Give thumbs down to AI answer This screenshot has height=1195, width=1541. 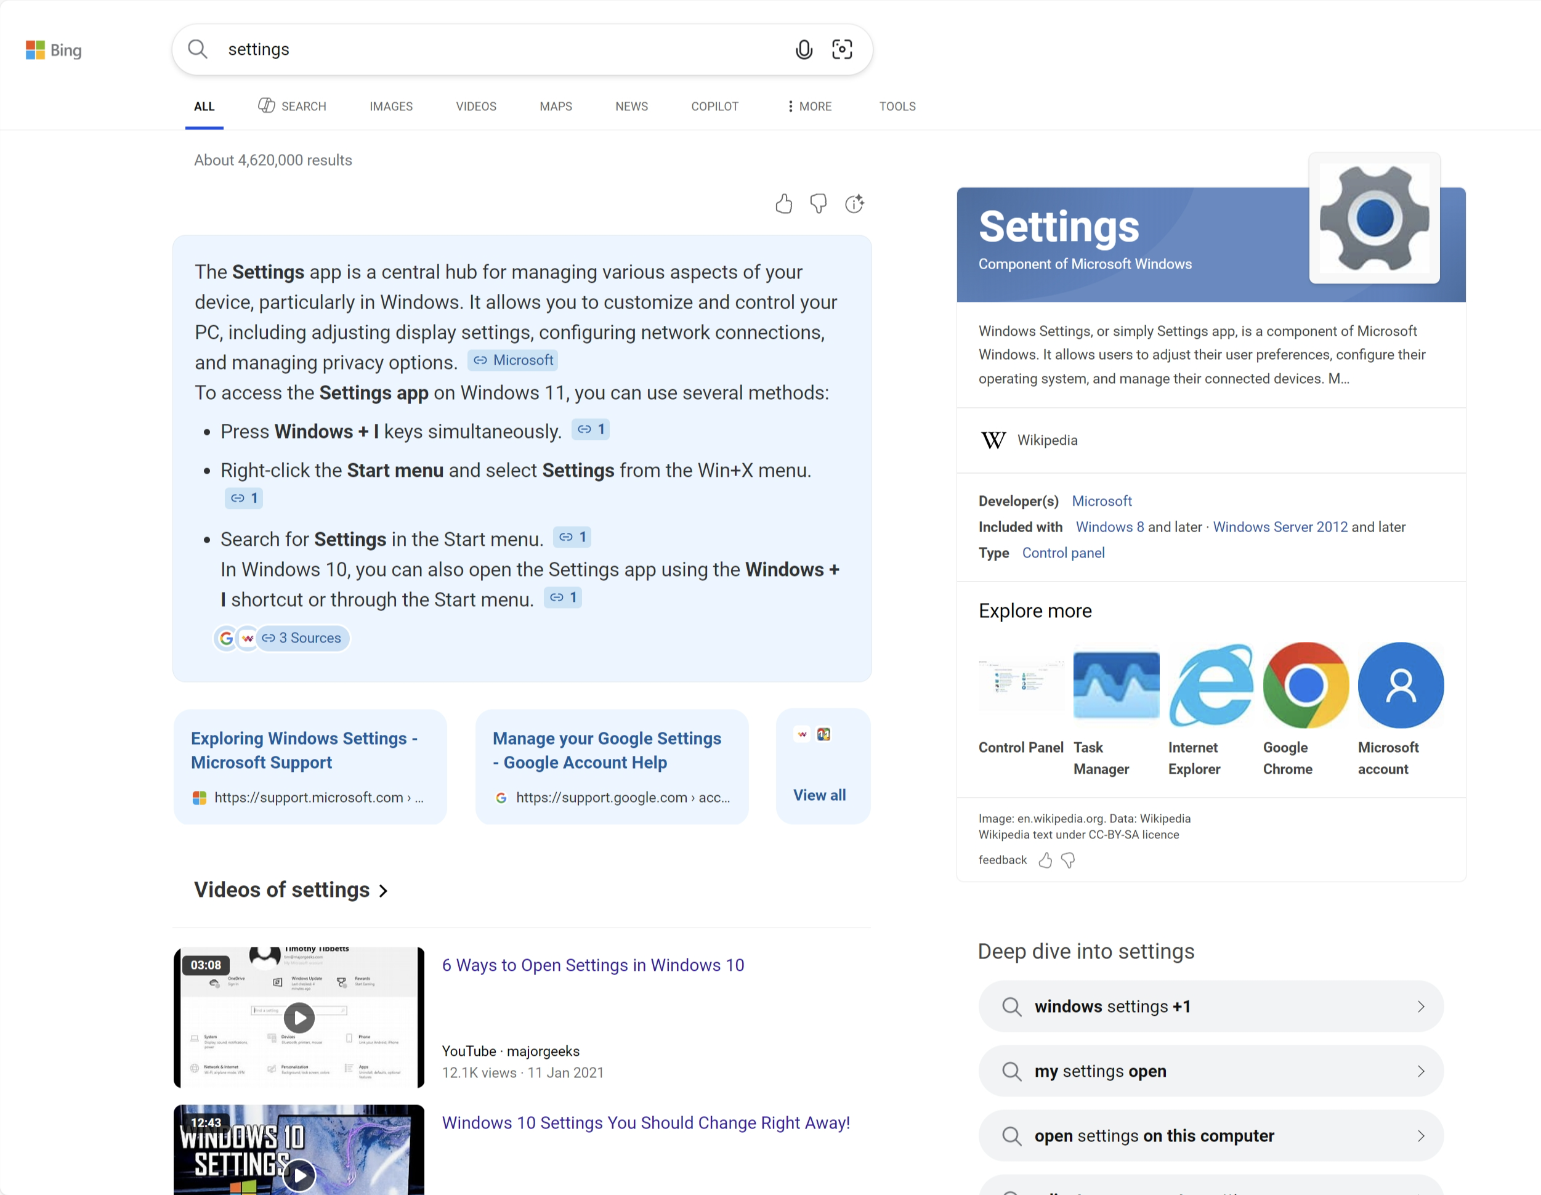[819, 204]
